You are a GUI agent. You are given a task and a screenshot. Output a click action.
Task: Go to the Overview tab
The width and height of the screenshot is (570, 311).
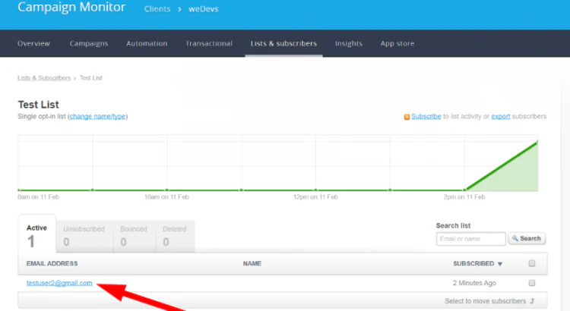tap(33, 43)
